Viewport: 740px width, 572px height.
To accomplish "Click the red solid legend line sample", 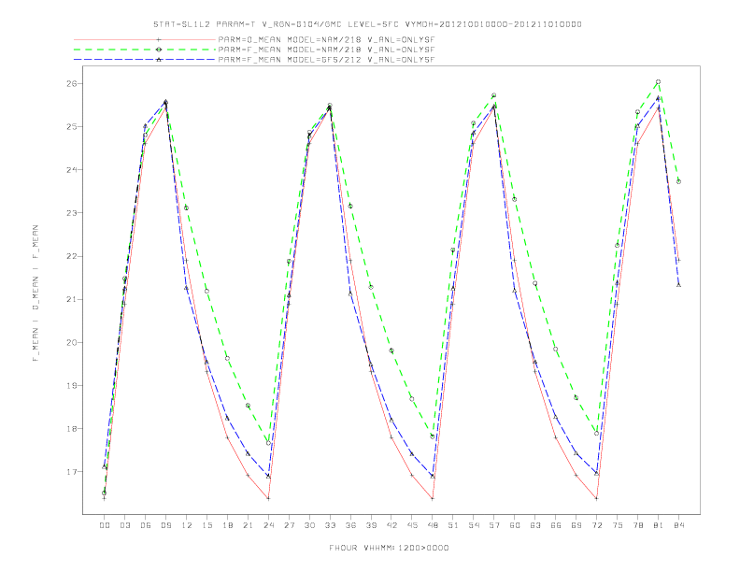I will coord(145,39).
